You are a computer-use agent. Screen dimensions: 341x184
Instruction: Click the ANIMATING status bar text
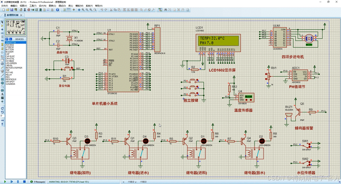pos(69,182)
